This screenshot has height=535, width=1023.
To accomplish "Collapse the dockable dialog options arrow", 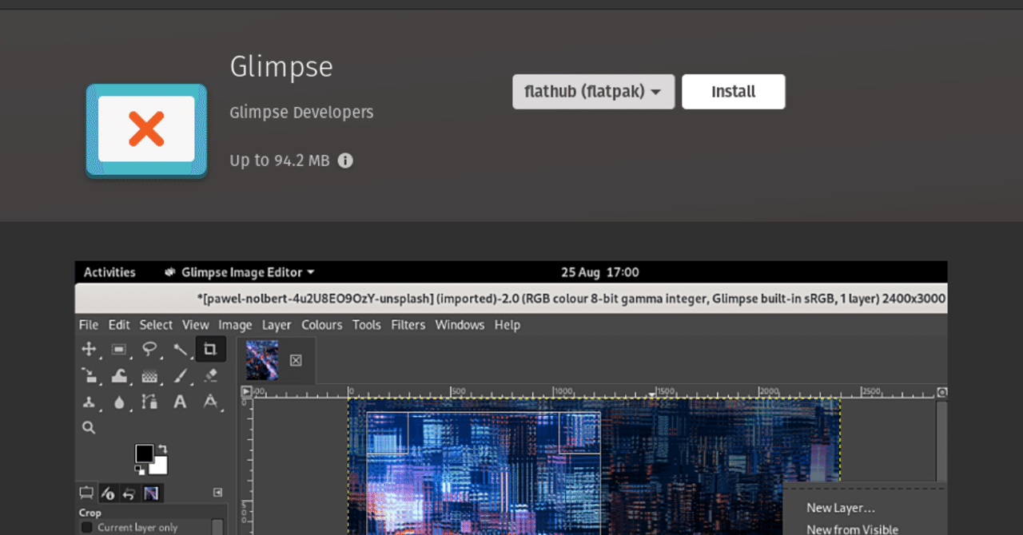I will [x=218, y=493].
